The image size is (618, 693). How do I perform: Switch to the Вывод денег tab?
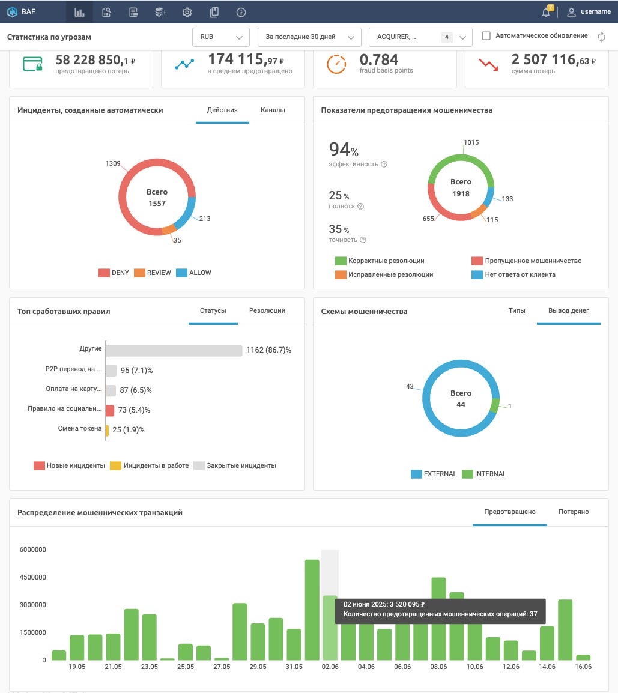click(569, 310)
